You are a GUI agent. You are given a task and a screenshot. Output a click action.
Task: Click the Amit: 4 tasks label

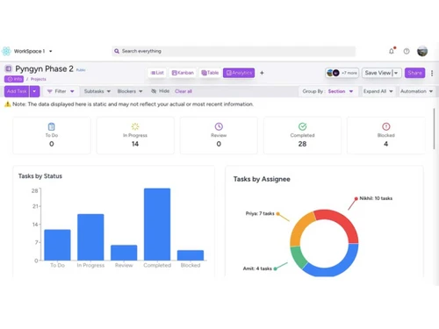click(257, 268)
